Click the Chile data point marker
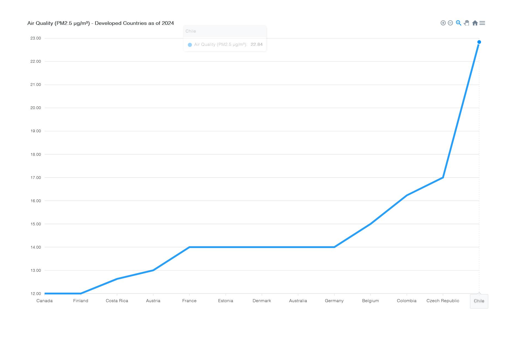This screenshot has width=512, height=348. point(479,42)
